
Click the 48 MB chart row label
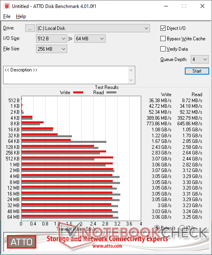point(13,212)
